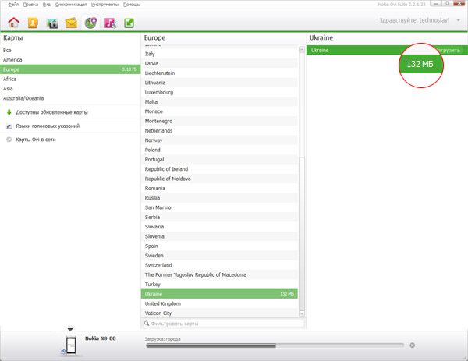Pick Russia in the Europe list

point(219,198)
